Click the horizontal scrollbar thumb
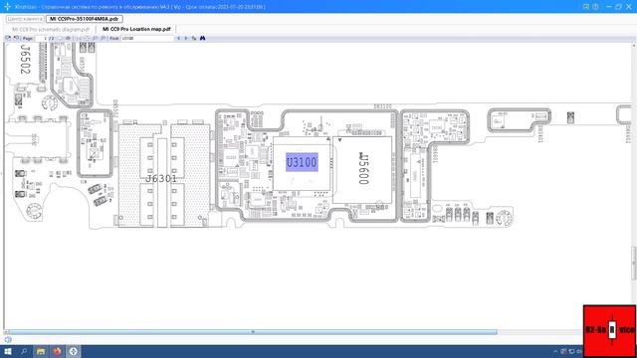 (253, 332)
